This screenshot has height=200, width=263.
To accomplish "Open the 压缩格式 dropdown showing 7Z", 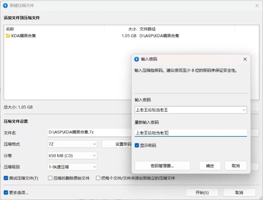I will pos(72,144).
